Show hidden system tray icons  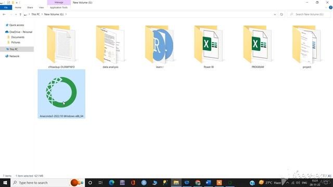[x=288, y=182]
